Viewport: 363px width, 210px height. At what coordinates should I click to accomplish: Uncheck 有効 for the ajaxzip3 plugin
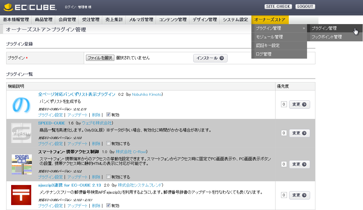click(108, 205)
